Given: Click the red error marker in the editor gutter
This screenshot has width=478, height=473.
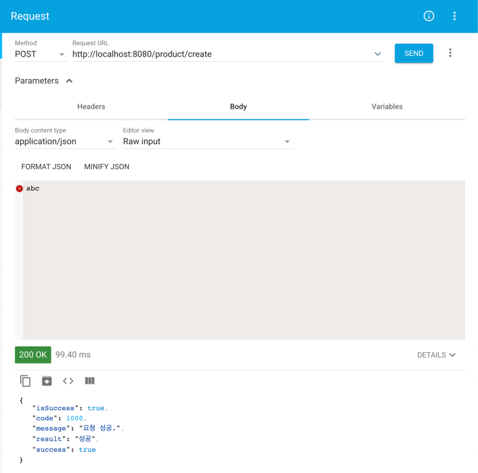Looking at the screenshot, I should click(19, 188).
